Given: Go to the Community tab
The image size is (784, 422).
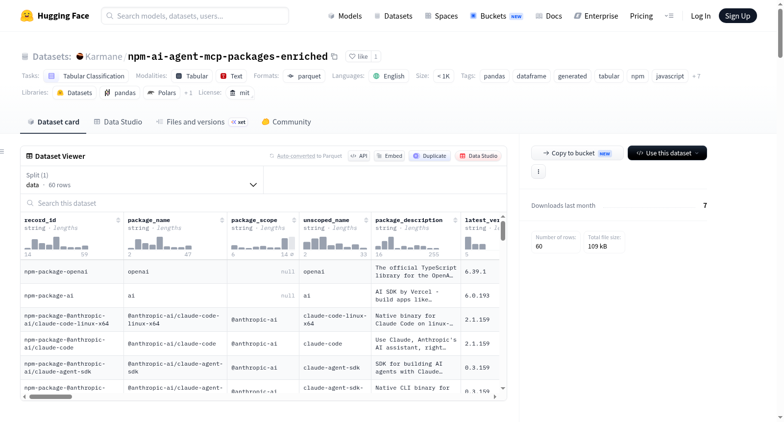Looking at the screenshot, I should coord(286,122).
